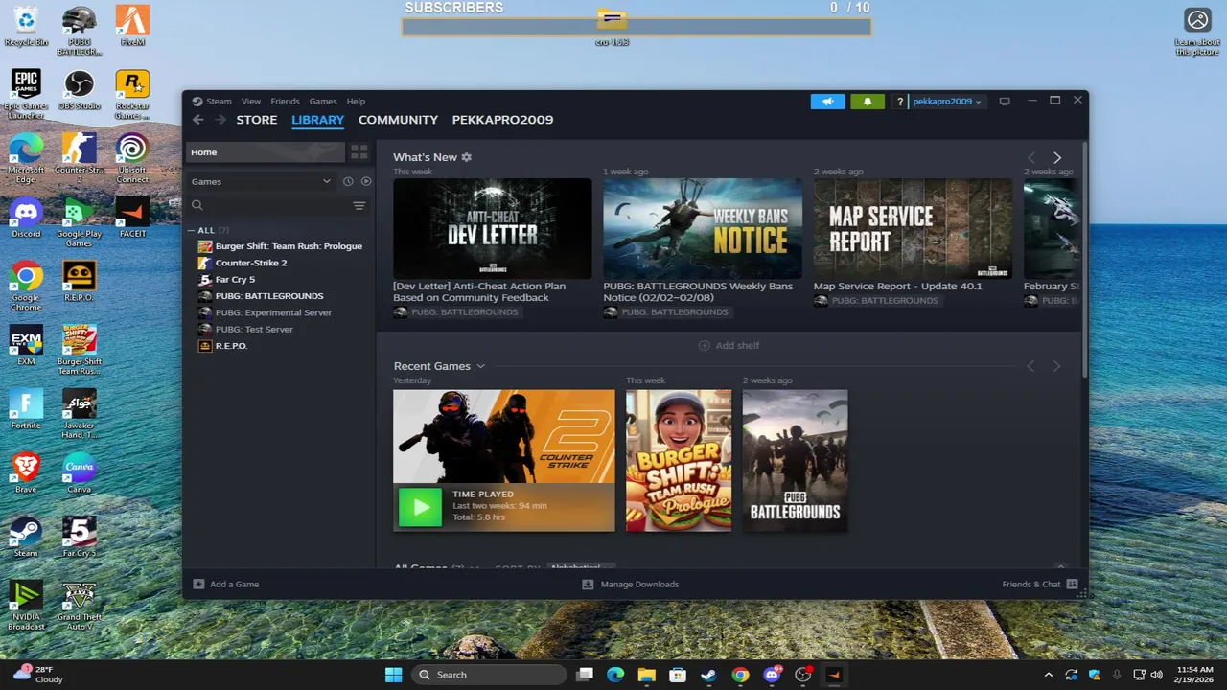1227x690 pixels.
Task: Open Steam help question mark
Action: 899,102
